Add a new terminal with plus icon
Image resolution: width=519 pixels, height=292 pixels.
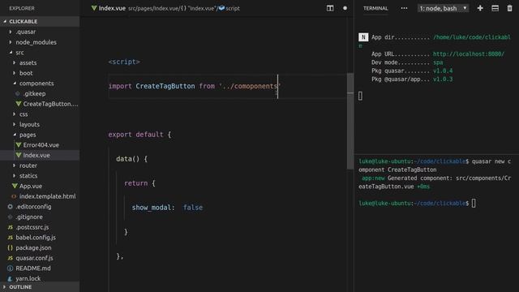[x=480, y=8]
